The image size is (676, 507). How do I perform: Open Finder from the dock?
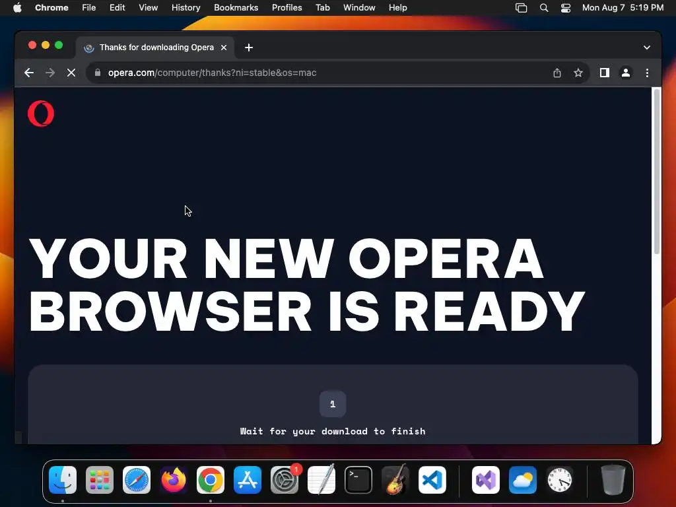(63, 480)
